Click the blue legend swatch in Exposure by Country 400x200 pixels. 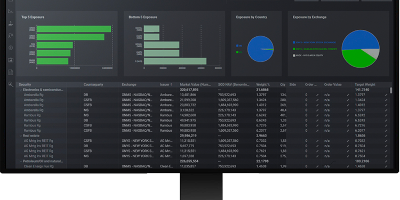(x=237, y=46)
